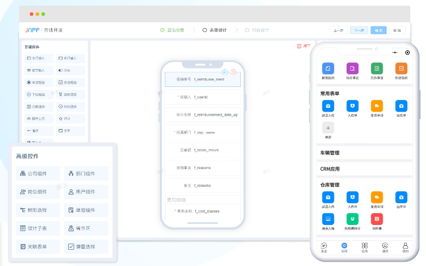Open 入库单 under 常用表单
426x266 pixels.
pos(352,108)
